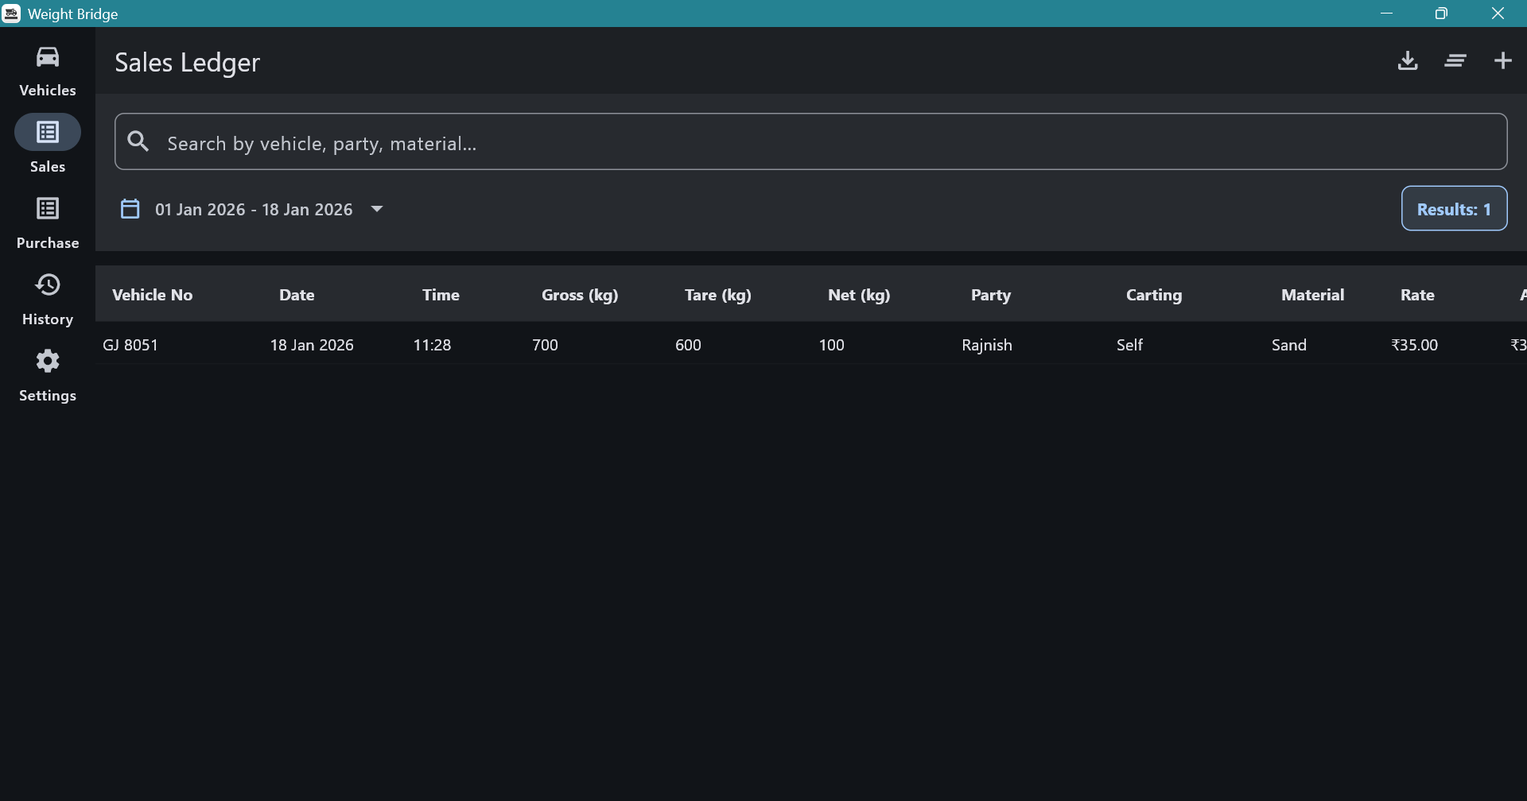Image resolution: width=1527 pixels, height=801 pixels.
Task: Click the 18 Jan 2026 date cell
Action: point(312,345)
